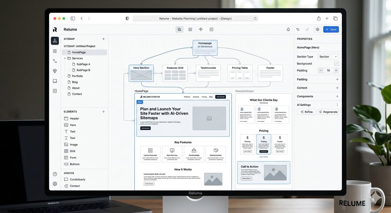Image resolution: width=391 pixels, height=213 pixels.
Task: Open settings gear at bottom of left rail
Action: coord(55,184)
